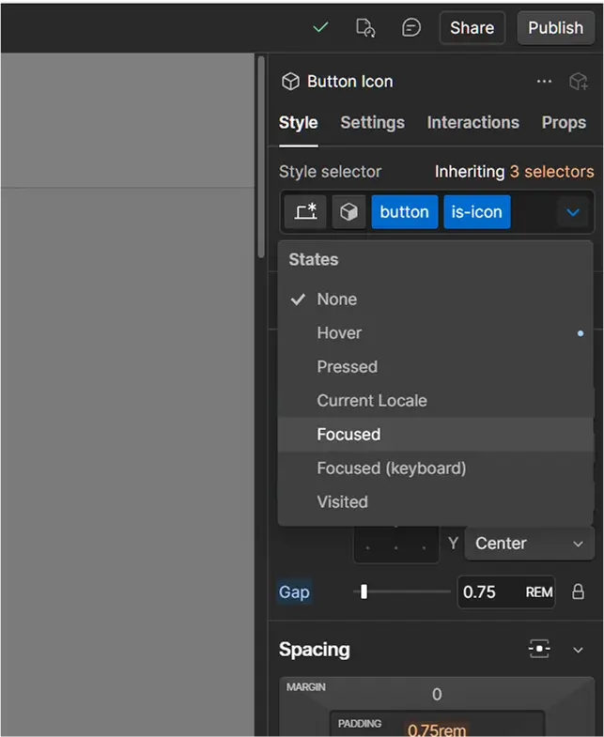Collapse the Spacing section chevron
The height and width of the screenshot is (737, 604).
click(578, 650)
